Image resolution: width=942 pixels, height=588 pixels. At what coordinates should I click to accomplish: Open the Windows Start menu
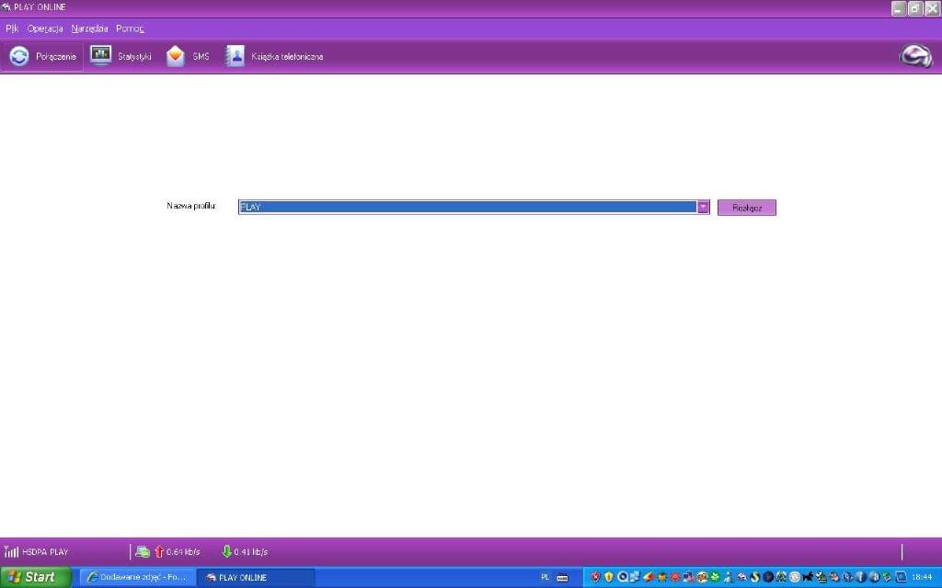pos(36,577)
